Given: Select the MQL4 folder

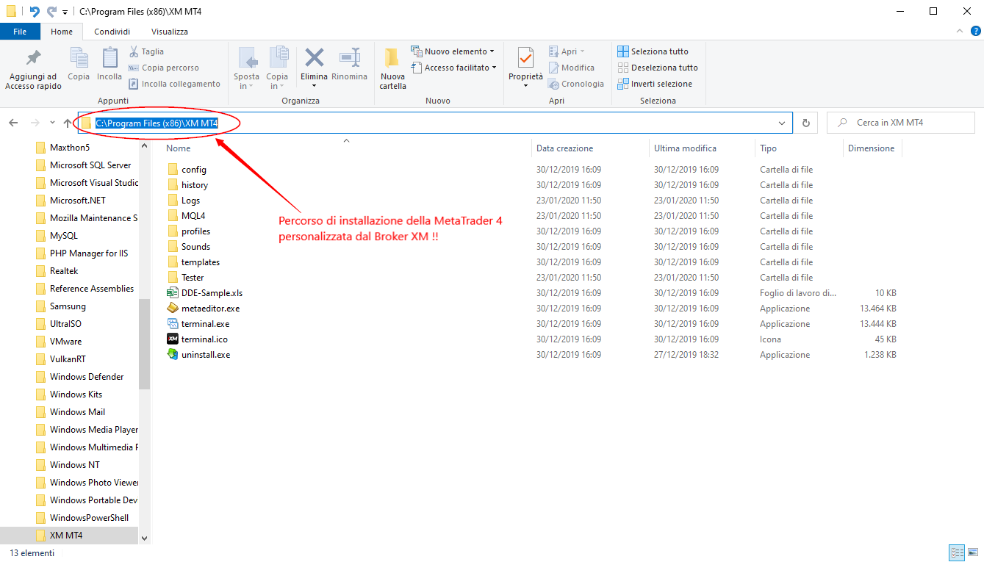Looking at the screenshot, I should click(186, 216).
